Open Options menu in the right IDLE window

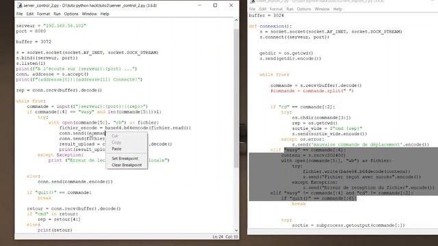tap(304, 9)
